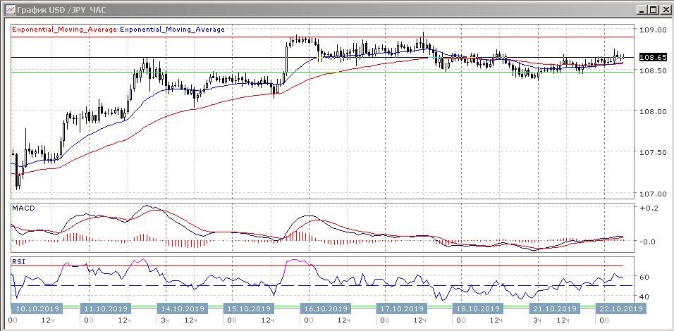This screenshot has height=331, width=674.
Task: Click the chart title 'График USD/JPY ЧАС'
Action: point(56,10)
